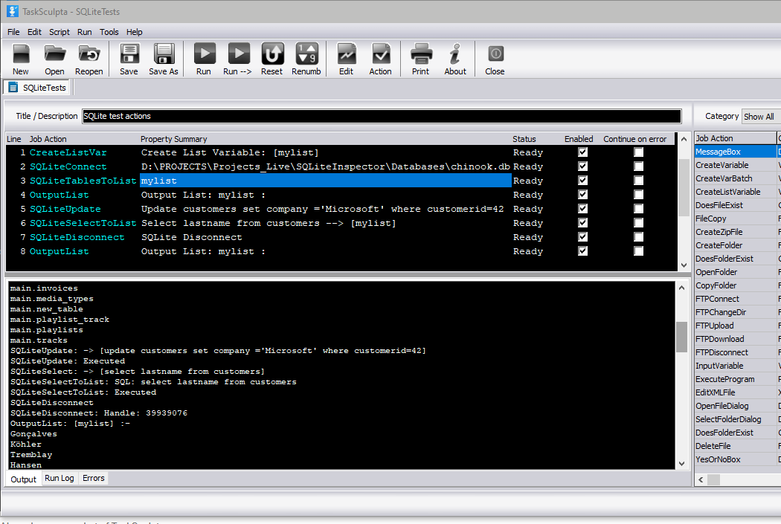Open the Errors tab

click(x=94, y=478)
